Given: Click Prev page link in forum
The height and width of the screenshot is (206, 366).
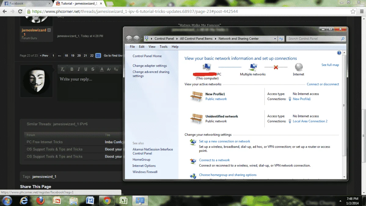Looking at the screenshot, I should tap(44, 55).
